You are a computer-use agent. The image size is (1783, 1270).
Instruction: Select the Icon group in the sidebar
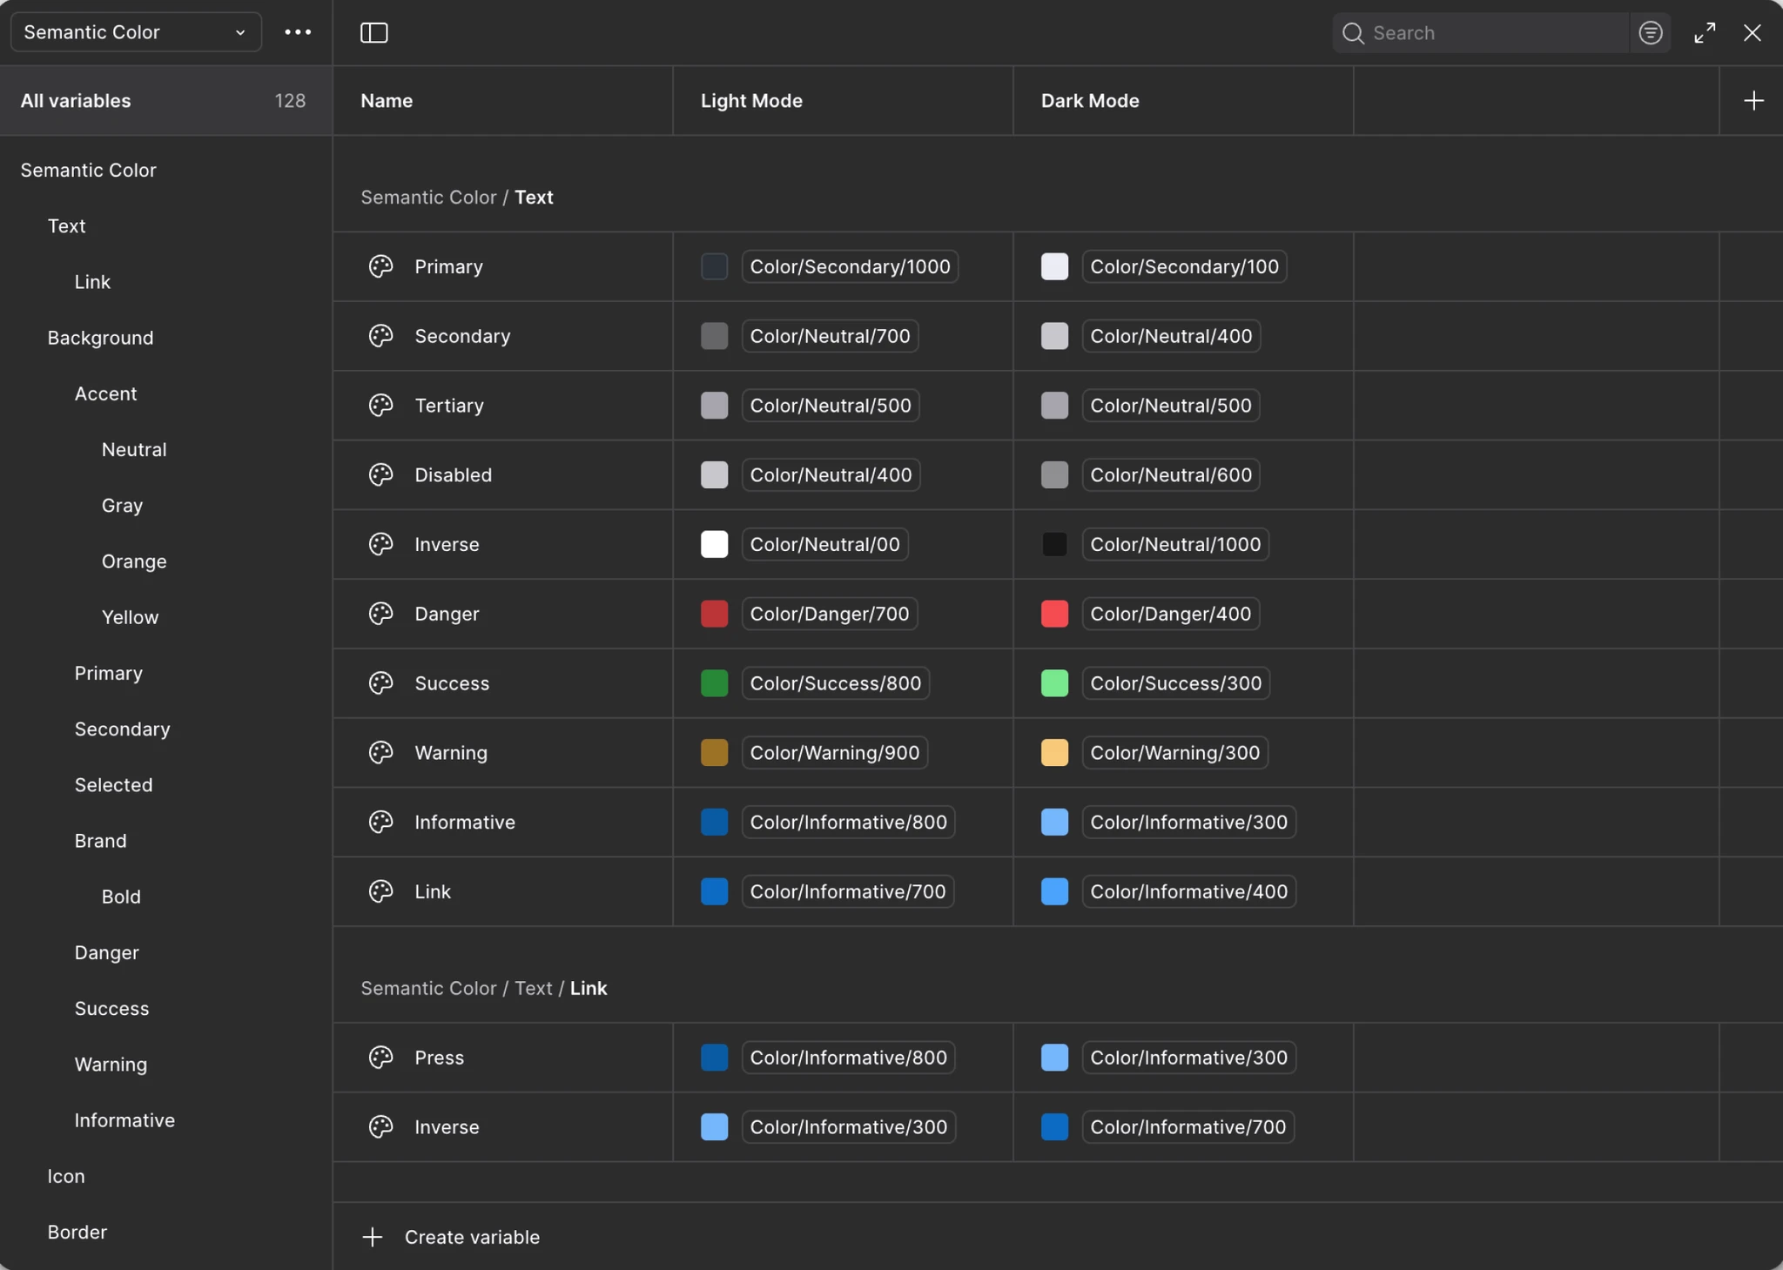pyautogui.click(x=66, y=1176)
